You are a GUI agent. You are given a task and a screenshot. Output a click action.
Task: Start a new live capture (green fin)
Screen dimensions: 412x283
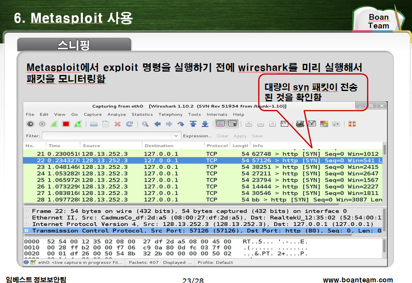click(x=54, y=124)
